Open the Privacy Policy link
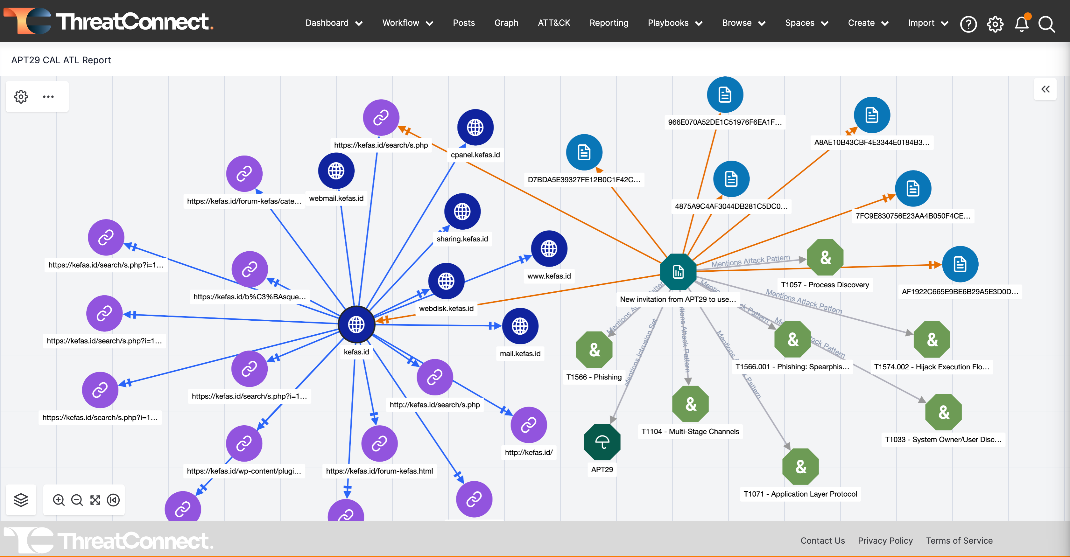The width and height of the screenshot is (1070, 557). click(x=885, y=540)
